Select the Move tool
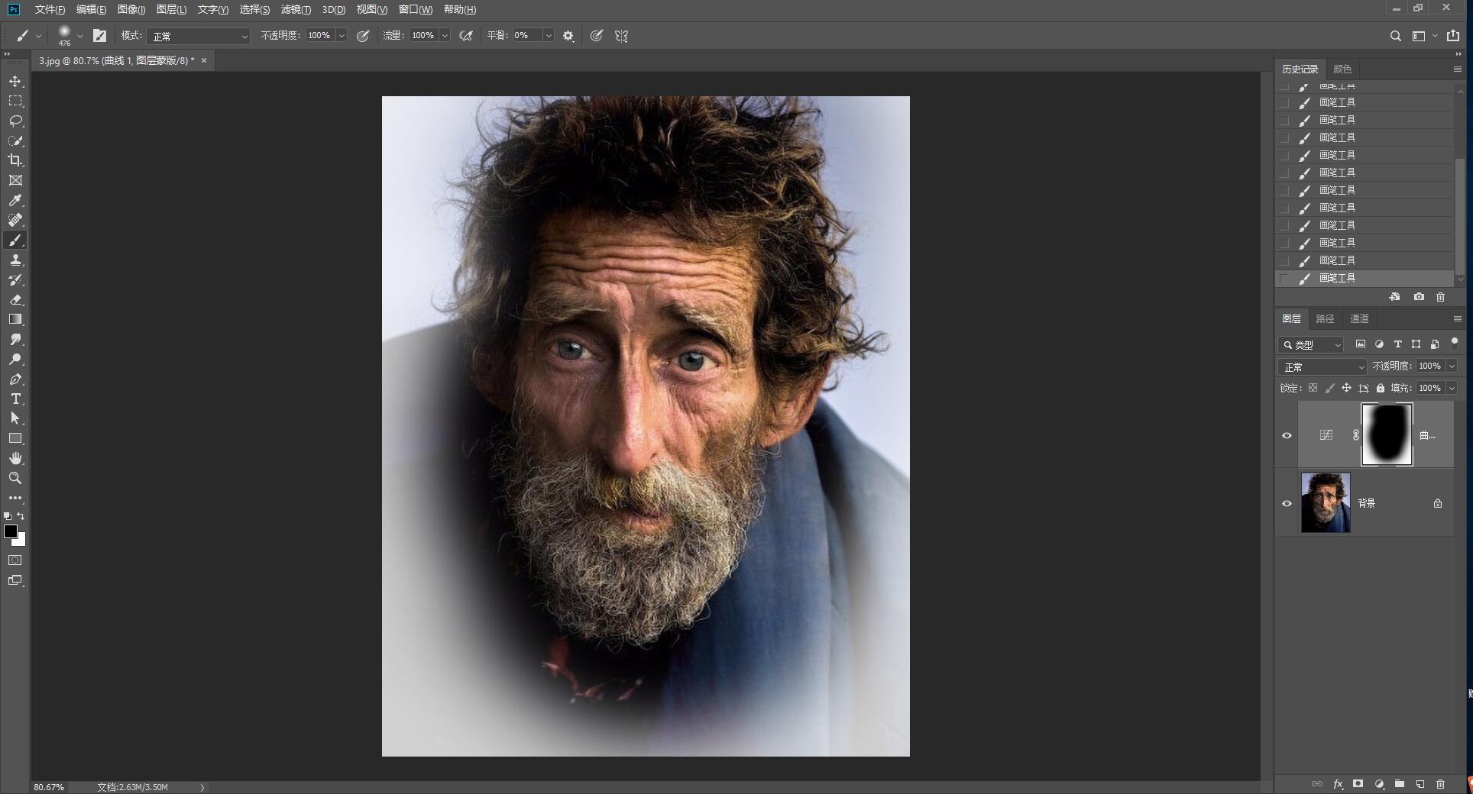This screenshot has width=1473, height=794. (x=15, y=81)
